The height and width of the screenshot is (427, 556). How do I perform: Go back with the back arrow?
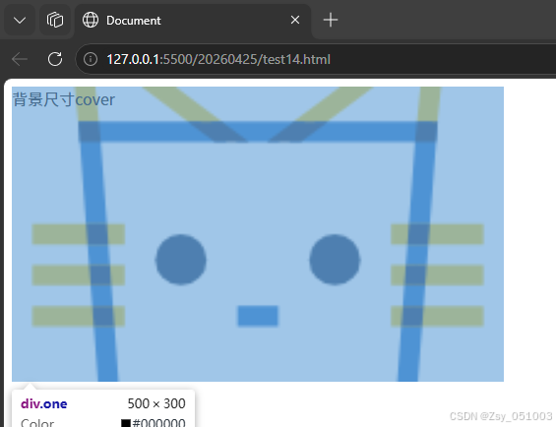coord(20,59)
